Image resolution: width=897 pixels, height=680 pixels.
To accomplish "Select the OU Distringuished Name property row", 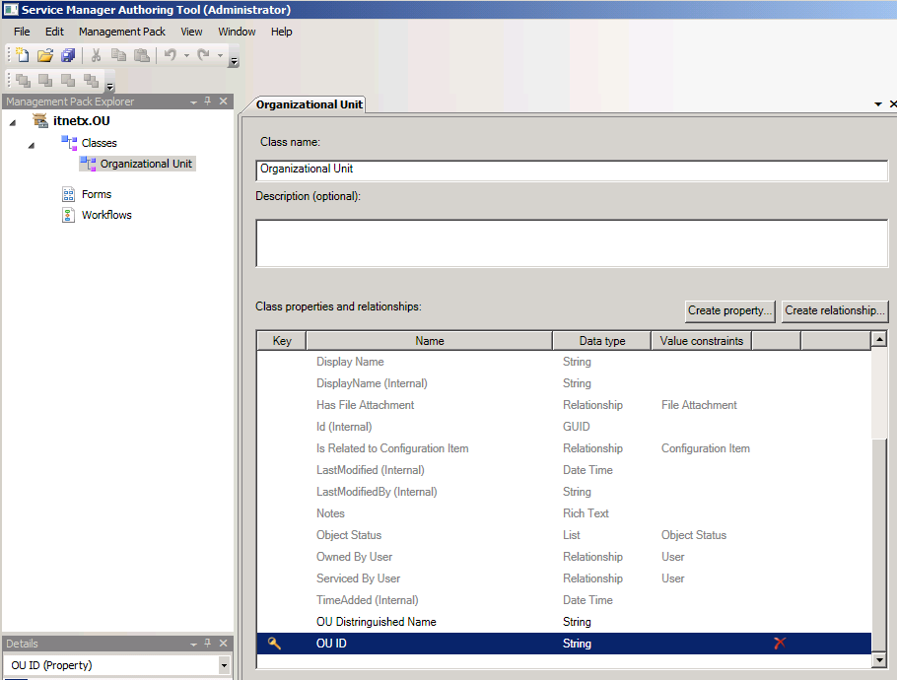I will coord(376,622).
